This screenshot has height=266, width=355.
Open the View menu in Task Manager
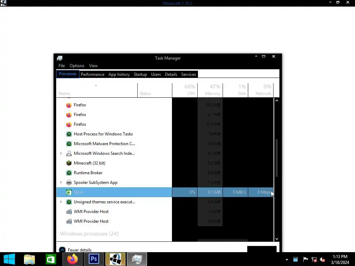tap(93, 65)
